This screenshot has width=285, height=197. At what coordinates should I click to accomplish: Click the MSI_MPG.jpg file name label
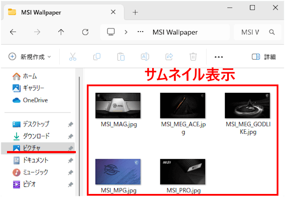click(x=118, y=190)
